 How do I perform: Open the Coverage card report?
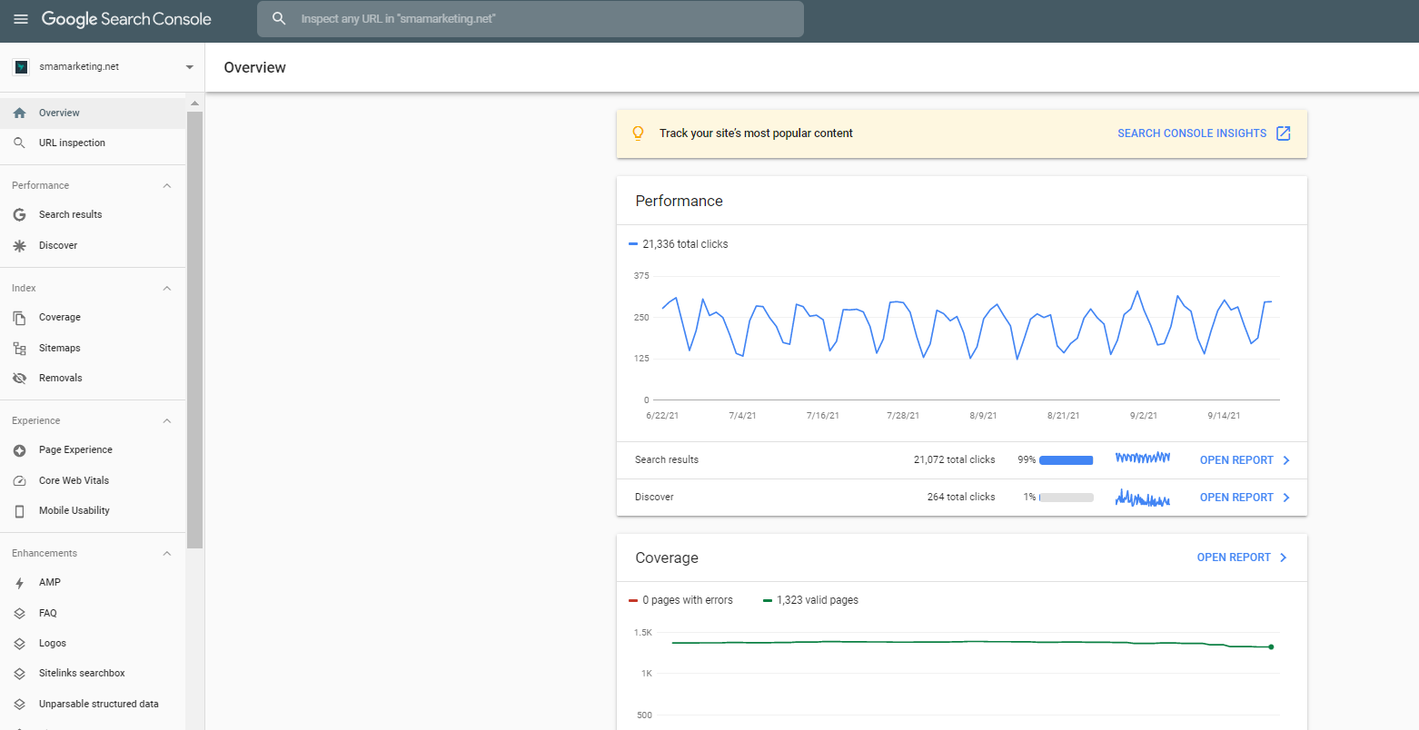pyautogui.click(x=1241, y=557)
